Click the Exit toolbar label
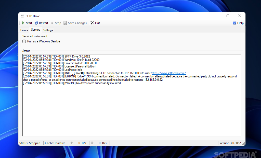 pos(97,23)
